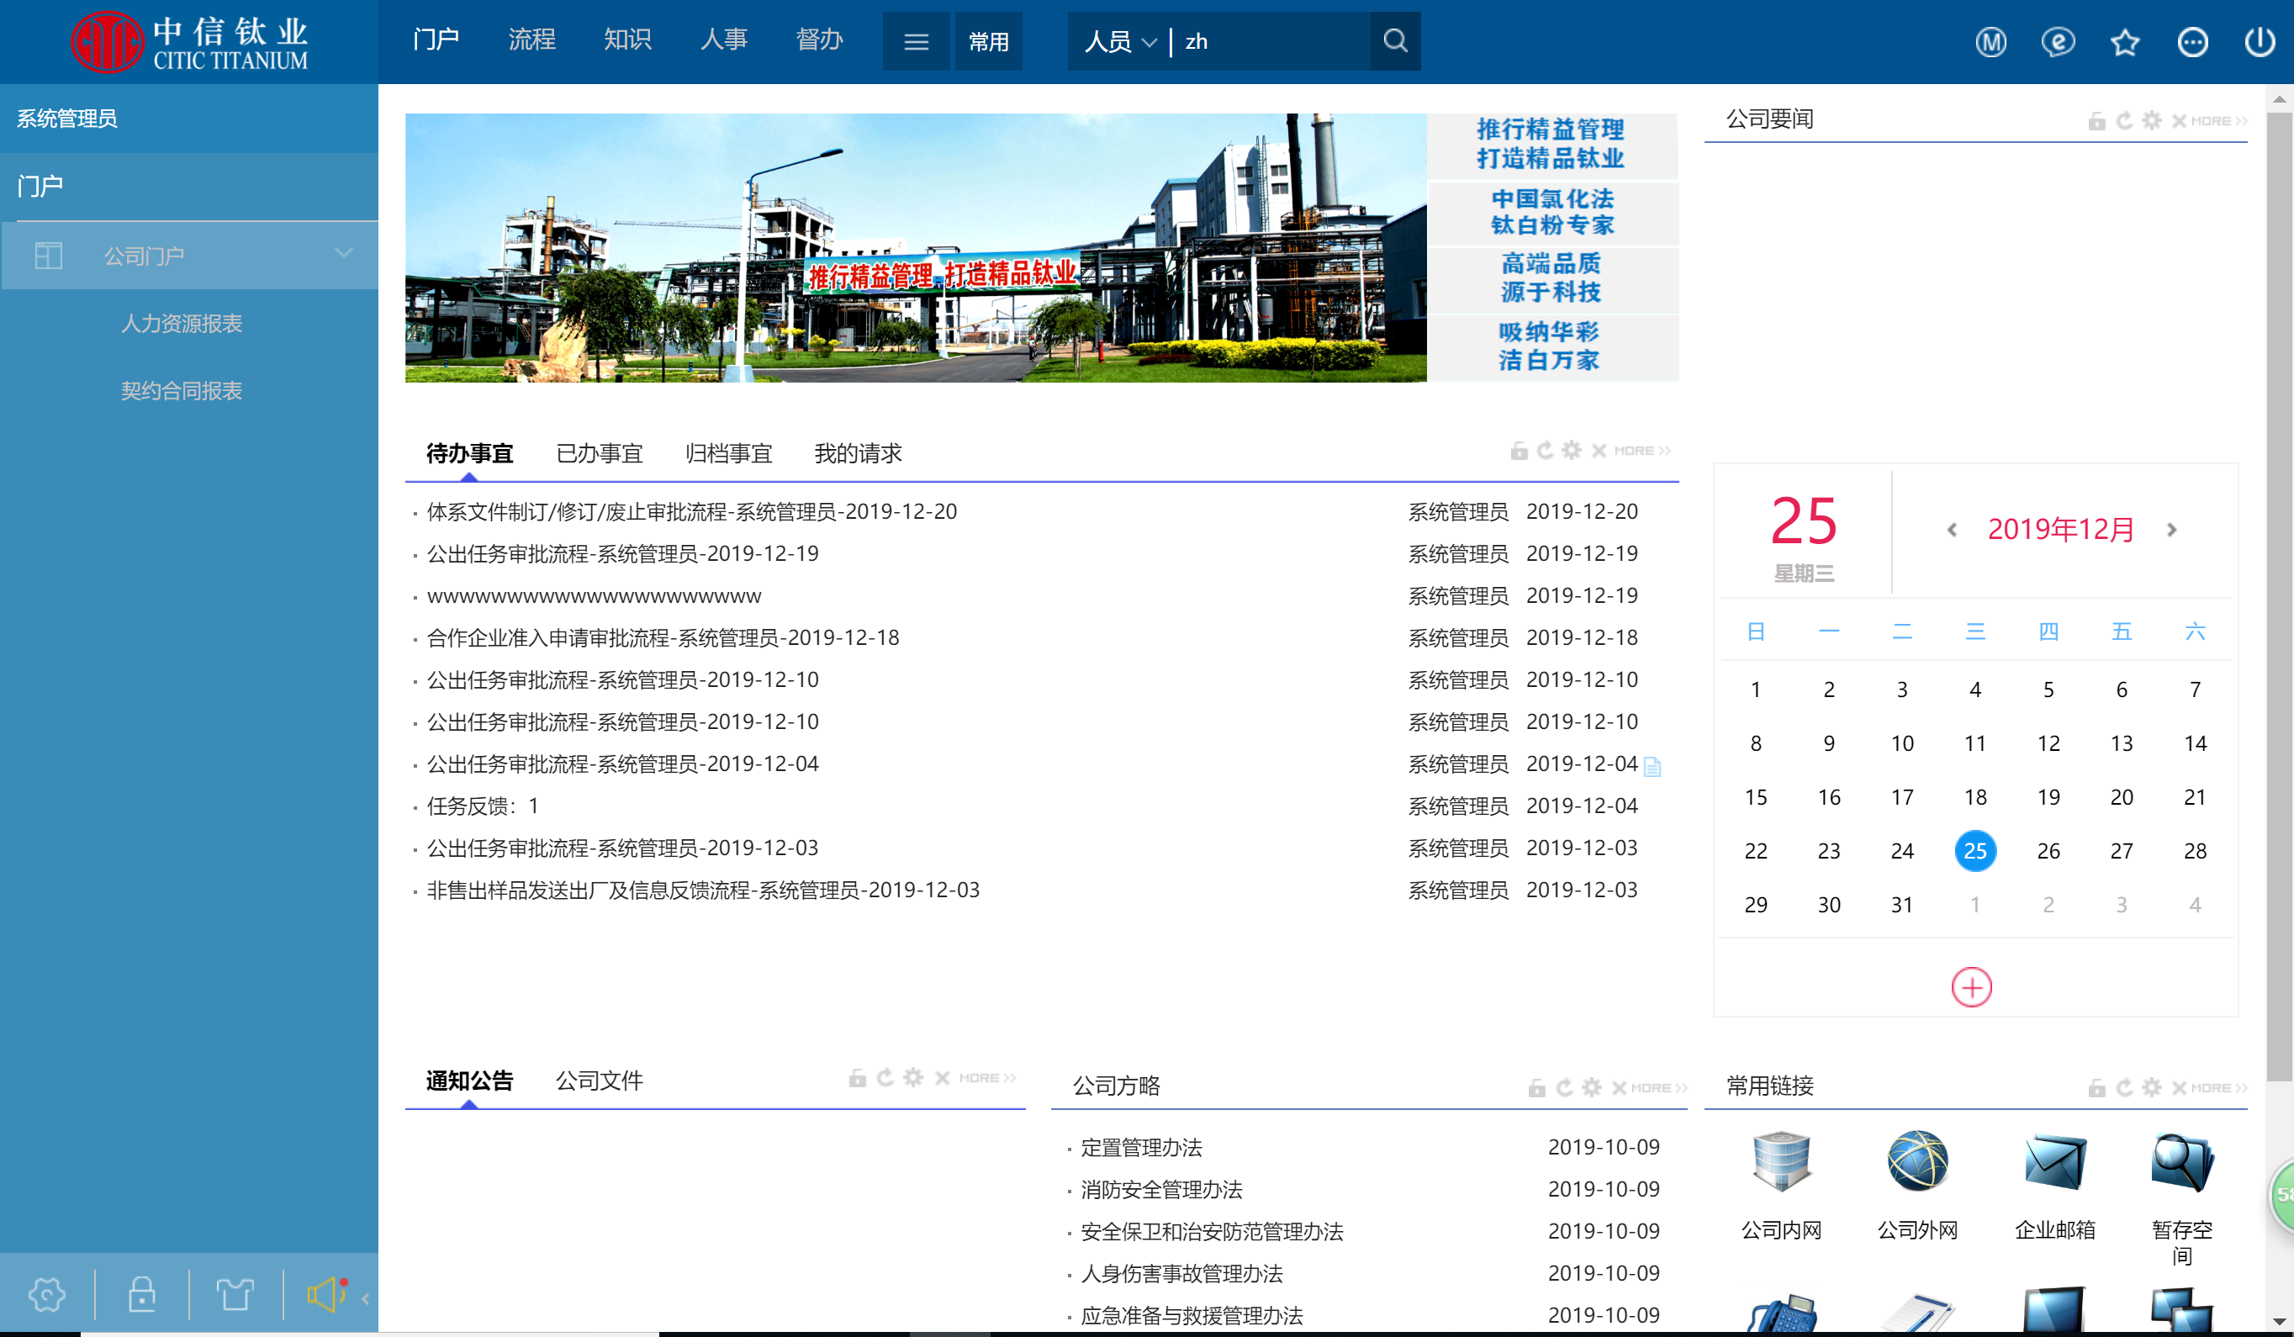Toggle lock icon on 待办事宜 panel
Image resolution: width=2294 pixels, height=1337 pixels.
coord(1519,451)
